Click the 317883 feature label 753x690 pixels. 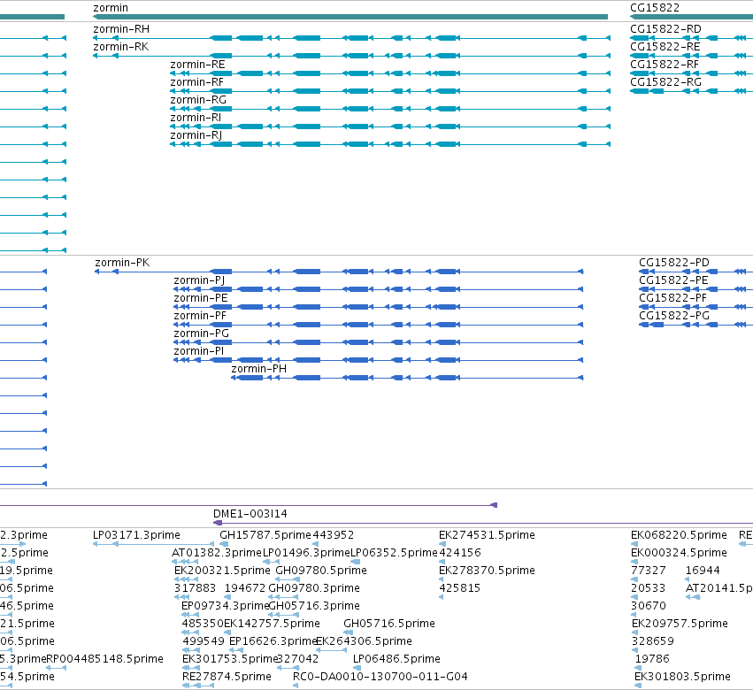195,588
